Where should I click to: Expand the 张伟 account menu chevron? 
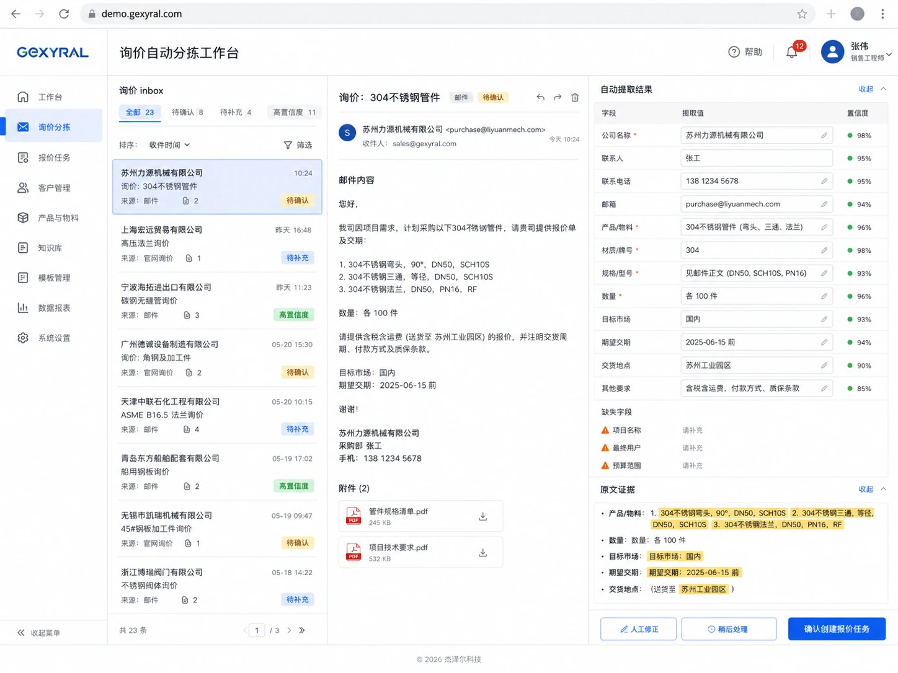889,55
